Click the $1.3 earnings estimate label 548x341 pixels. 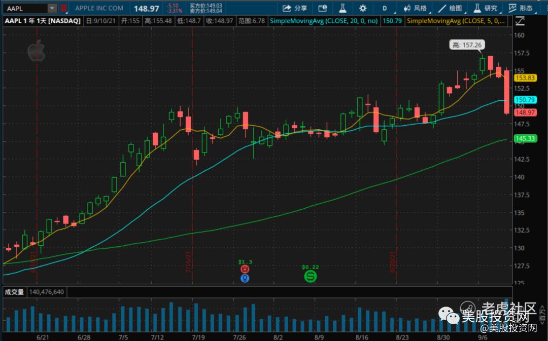pyautogui.click(x=245, y=262)
